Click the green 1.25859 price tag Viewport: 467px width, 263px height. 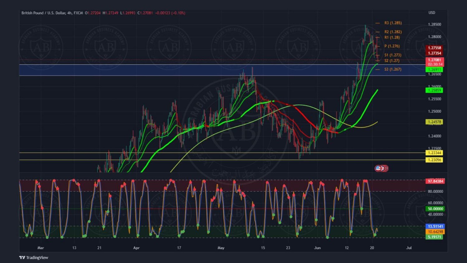434,90
